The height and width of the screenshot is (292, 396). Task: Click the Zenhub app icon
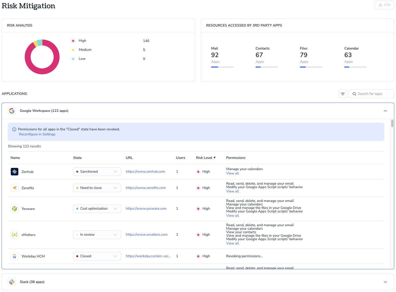coord(15,172)
